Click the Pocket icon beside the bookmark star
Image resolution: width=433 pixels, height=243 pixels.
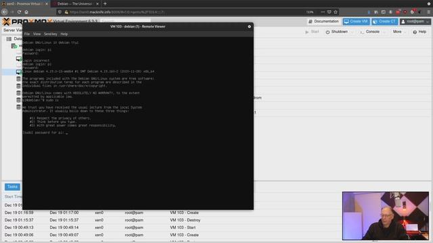[329, 12]
